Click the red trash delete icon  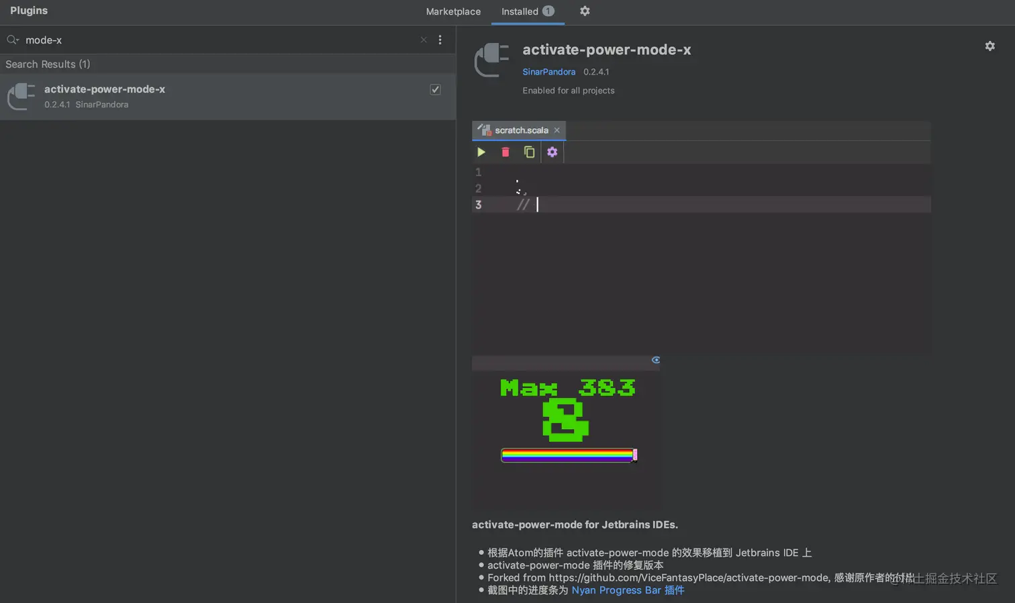point(505,152)
